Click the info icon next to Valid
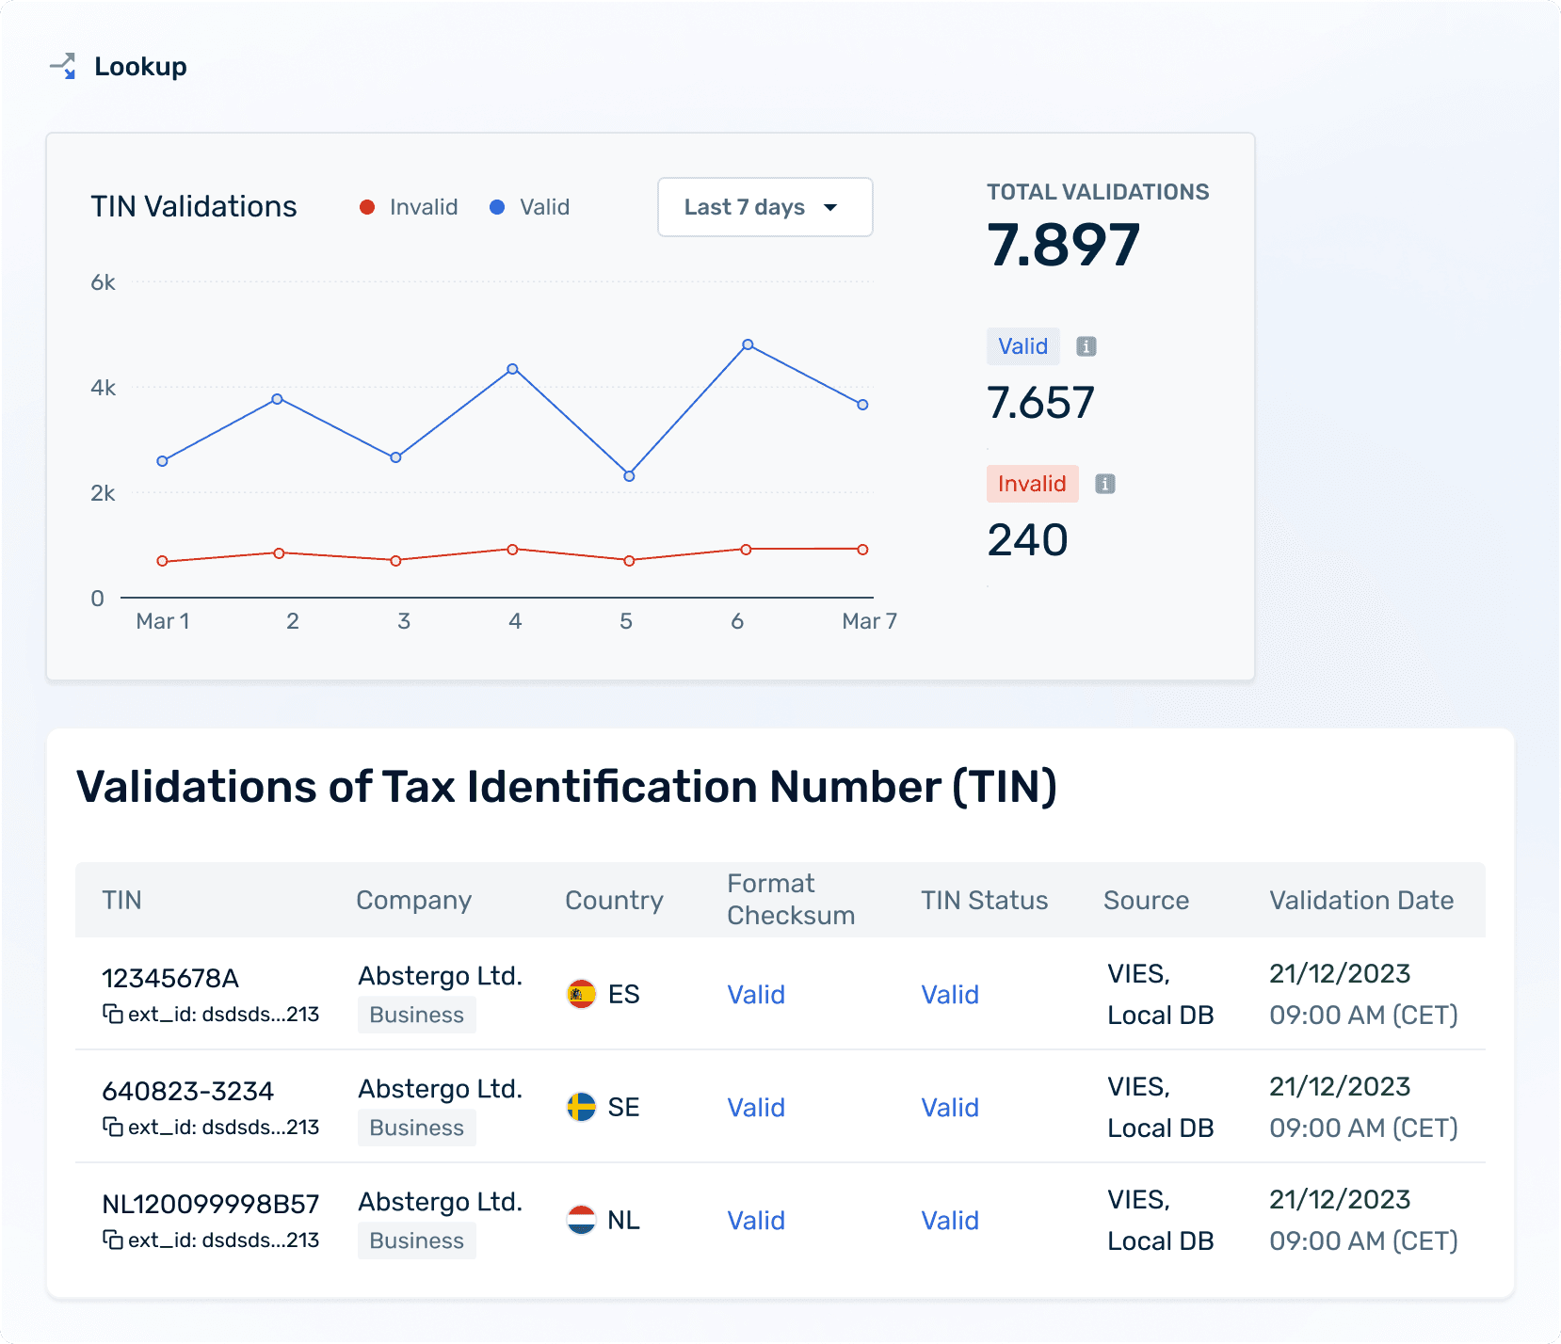The height and width of the screenshot is (1344, 1561). [1086, 346]
